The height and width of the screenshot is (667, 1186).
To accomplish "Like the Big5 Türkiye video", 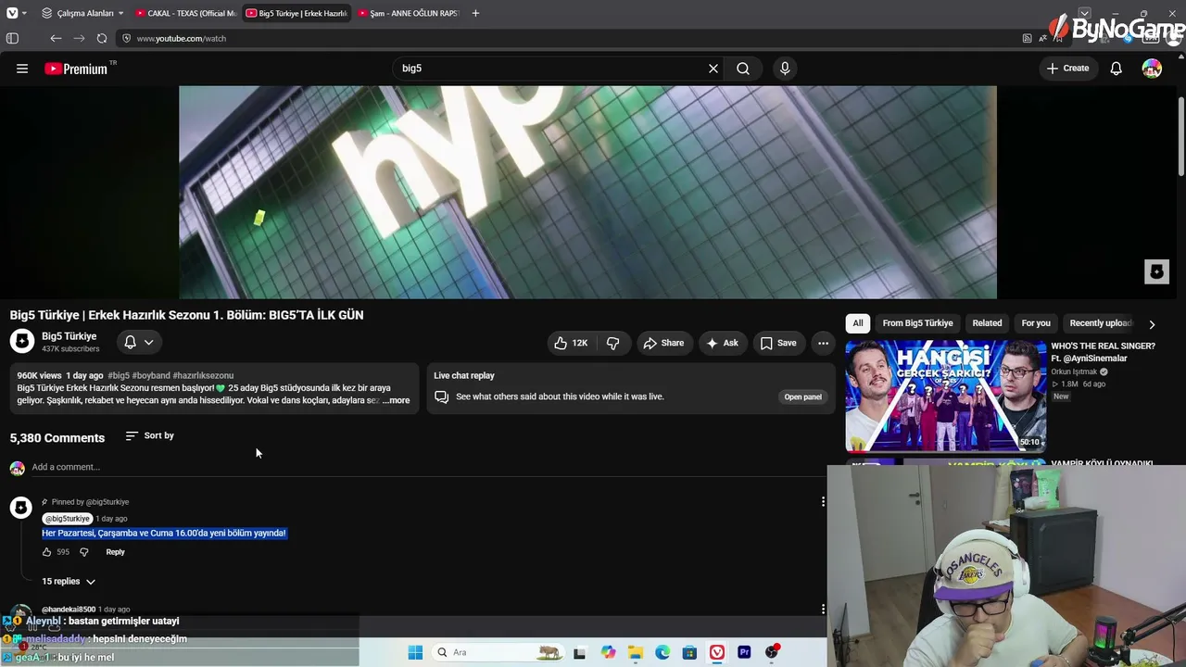I will (571, 343).
